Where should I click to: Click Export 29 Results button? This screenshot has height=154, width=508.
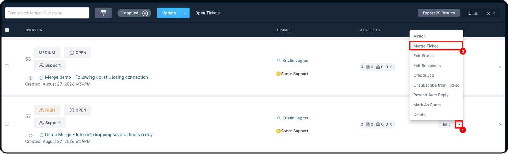coord(439,13)
